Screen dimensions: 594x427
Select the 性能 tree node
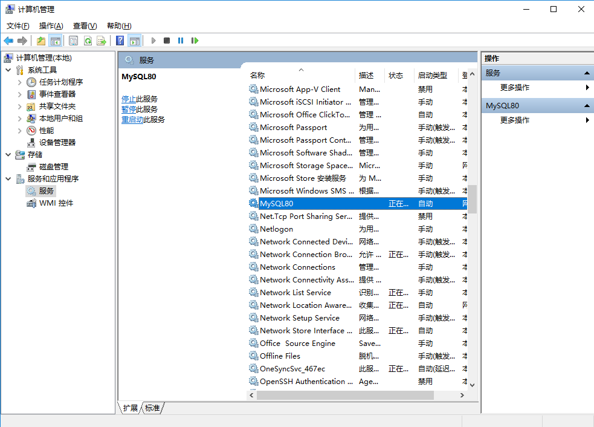click(47, 131)
